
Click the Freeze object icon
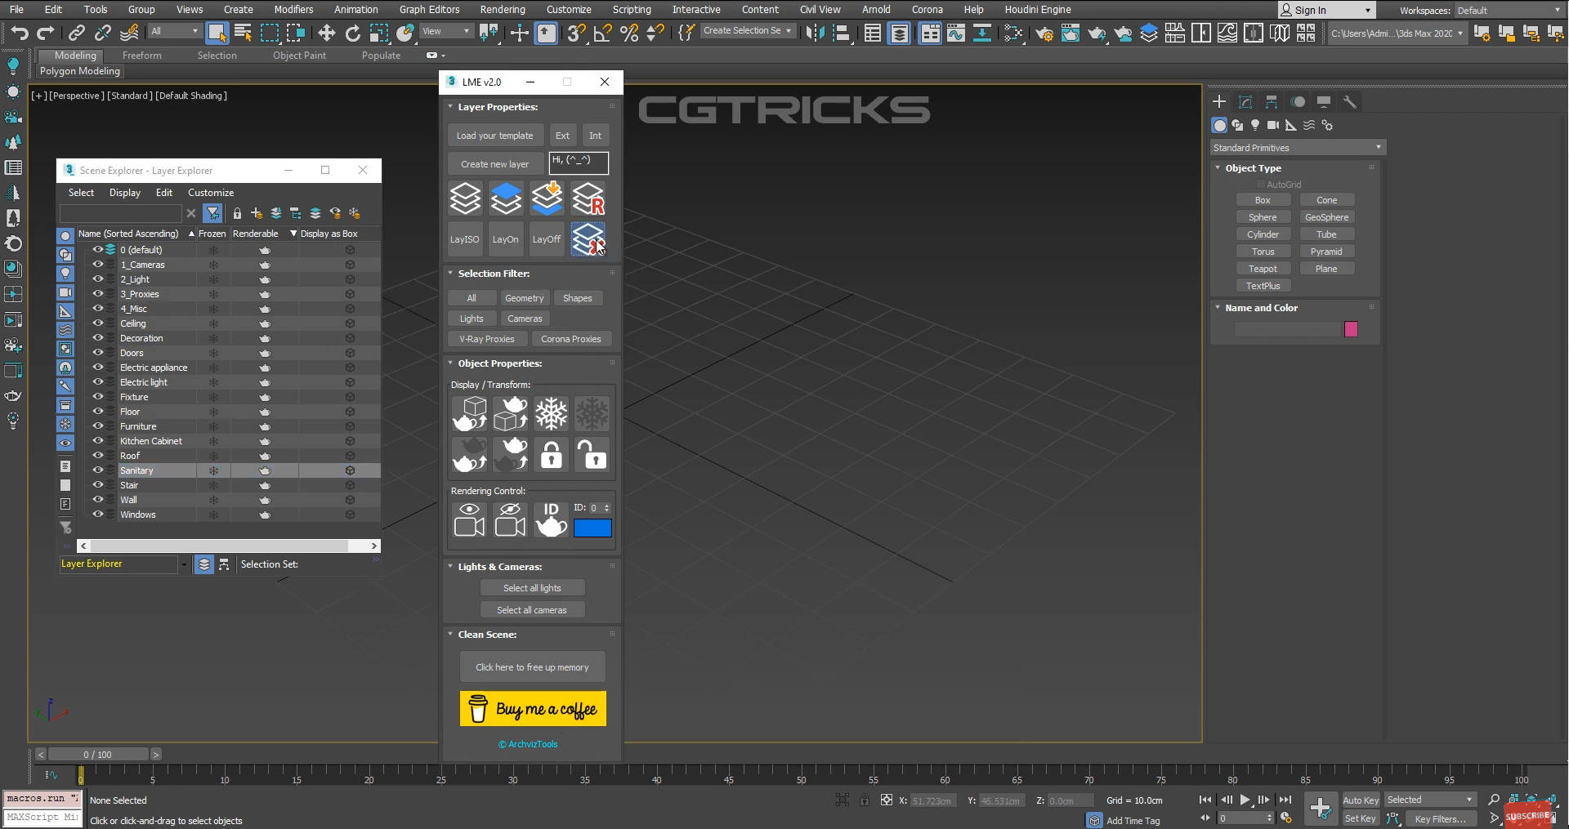[x=551, y=414]
